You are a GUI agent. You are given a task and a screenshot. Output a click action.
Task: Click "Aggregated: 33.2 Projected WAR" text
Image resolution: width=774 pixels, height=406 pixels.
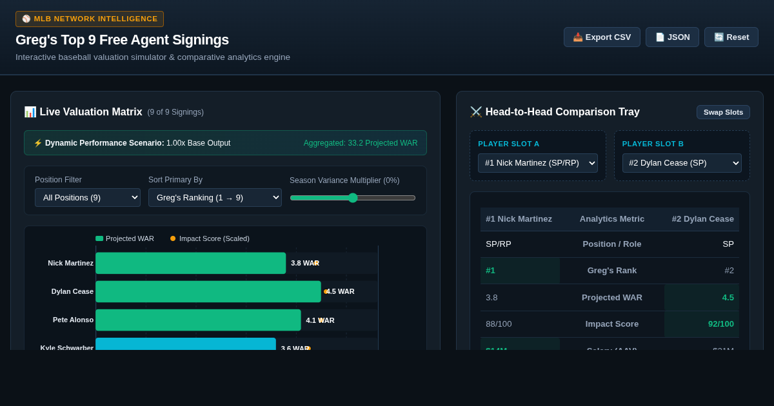coord(361,143)
